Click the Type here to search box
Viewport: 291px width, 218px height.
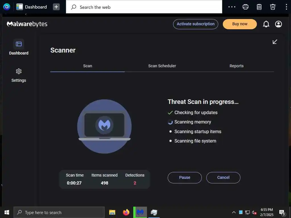click(x=59, y=212)
